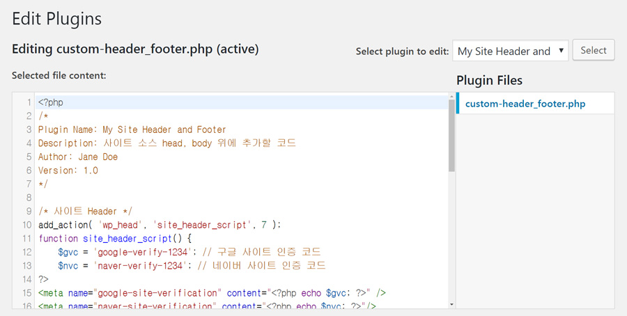Click the editor scrollbar down arrow
Image resolution: width=627 pixels, height=316 pixels.
[452, 304]
